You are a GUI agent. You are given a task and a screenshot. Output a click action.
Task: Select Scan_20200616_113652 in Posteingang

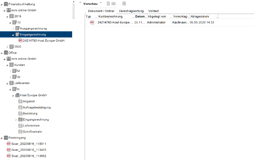point(28,156)
